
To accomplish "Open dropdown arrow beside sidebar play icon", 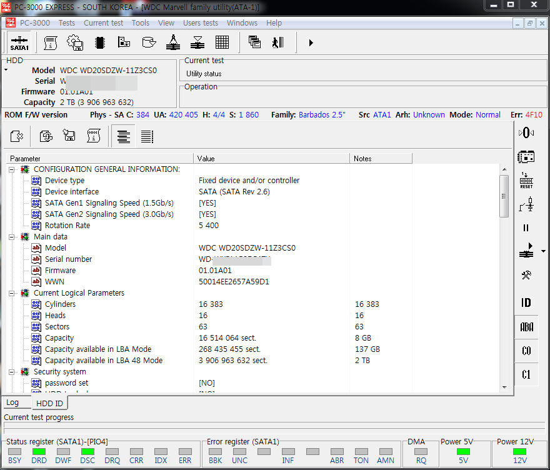I will pyautogui.click(x=543, y=251).
